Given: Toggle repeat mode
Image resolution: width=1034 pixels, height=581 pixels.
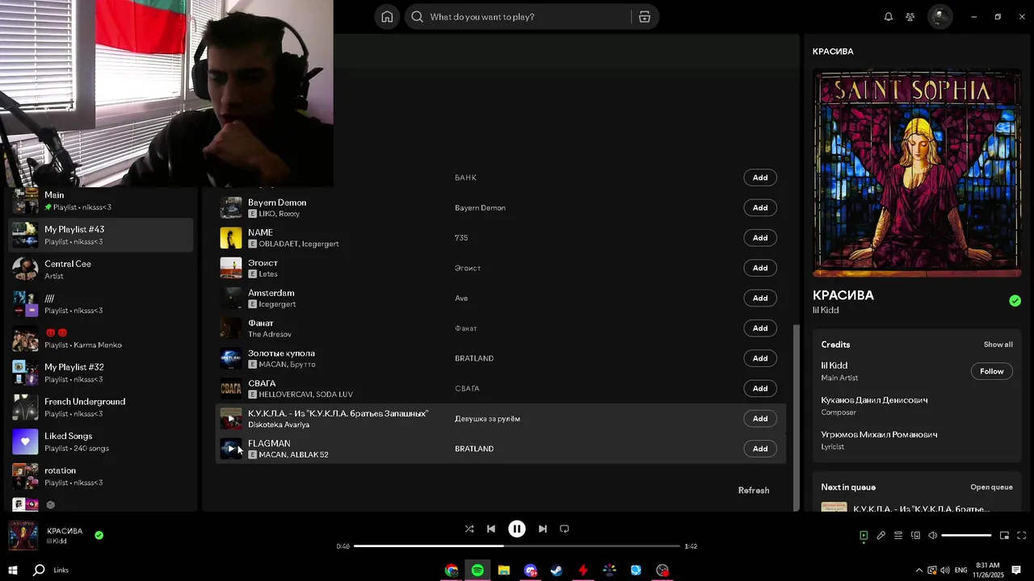Looking at the screenshot, I should pos(565,529).
